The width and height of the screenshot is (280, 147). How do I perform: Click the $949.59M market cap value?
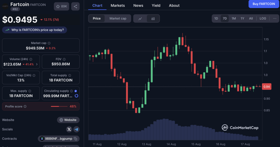click(x=35, y=48)
